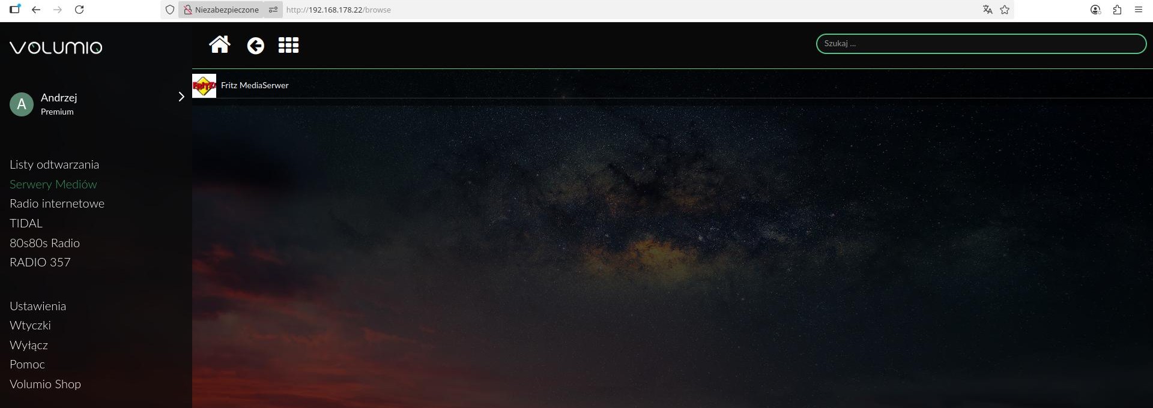
Task: Click the Szukaj search field
Action: tap(981, 44)
